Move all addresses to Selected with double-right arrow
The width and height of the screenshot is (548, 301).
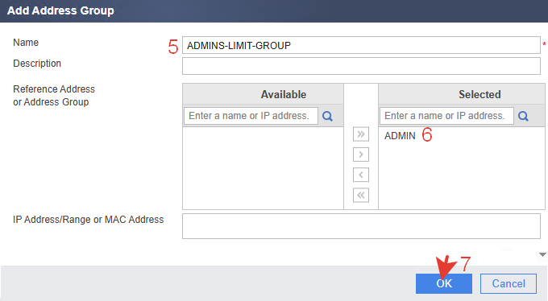click(x=361, y=134)
